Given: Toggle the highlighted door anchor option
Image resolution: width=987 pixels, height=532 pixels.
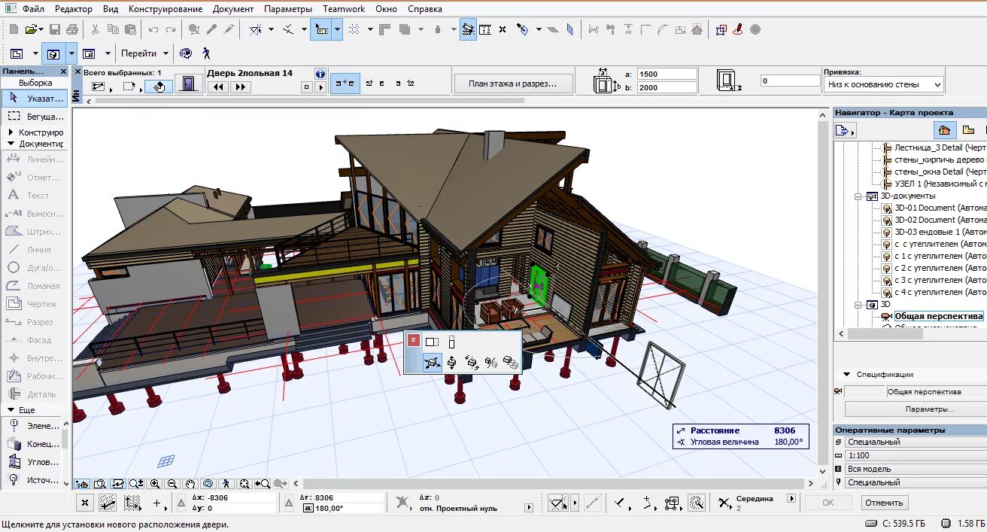Looking at the screenshot, I should pos(347,84).
